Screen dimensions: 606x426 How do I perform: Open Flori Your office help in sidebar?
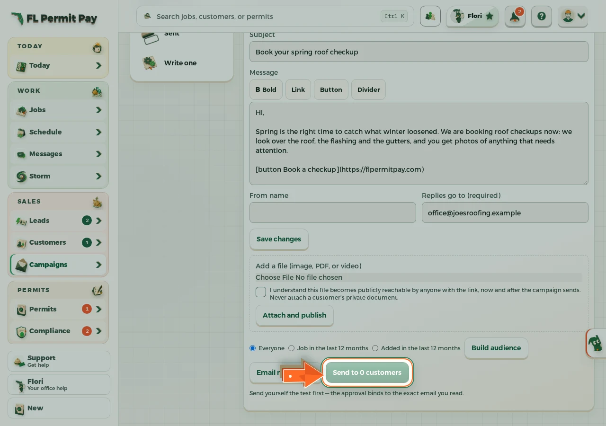tap(59, 384)
